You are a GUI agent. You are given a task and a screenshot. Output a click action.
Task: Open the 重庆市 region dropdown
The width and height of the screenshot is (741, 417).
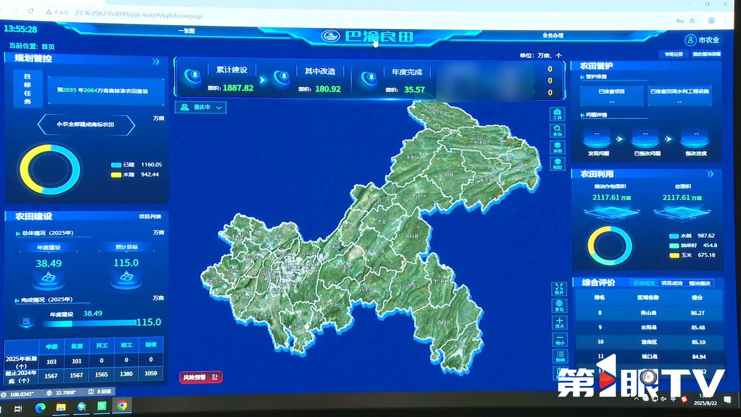pyautogui.click(x=201, y=107)
